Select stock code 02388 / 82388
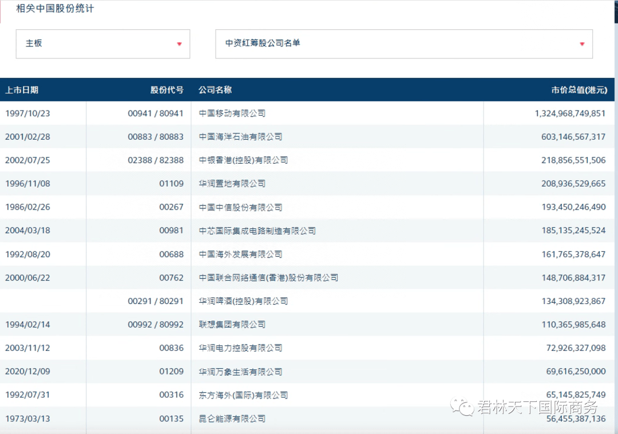618x434 pixels. coord(156,160)
